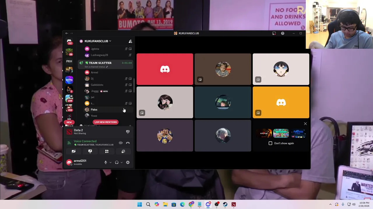The width and height of the screenshot is (373, 209).
Task: Jump to 1,159 new mentions
Action: pos(105,122)
